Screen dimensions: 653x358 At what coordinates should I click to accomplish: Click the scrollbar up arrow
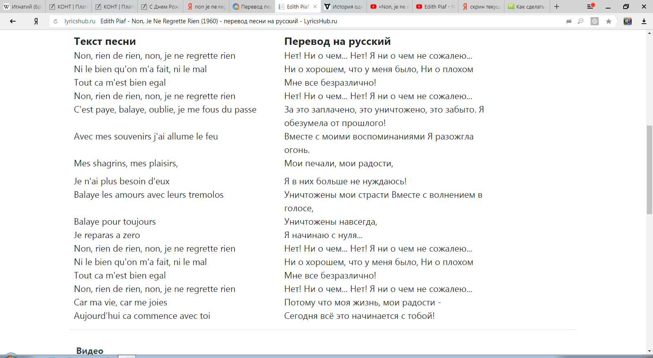pos(649,33)
